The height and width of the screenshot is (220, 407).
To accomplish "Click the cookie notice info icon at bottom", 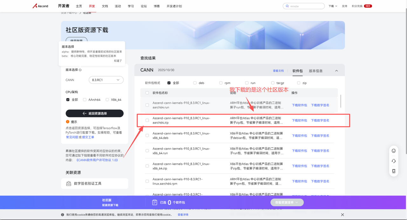I will tap(62, 215).
